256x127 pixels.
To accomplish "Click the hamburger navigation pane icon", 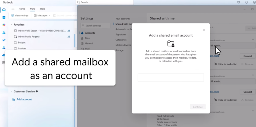I will [13, 9].
